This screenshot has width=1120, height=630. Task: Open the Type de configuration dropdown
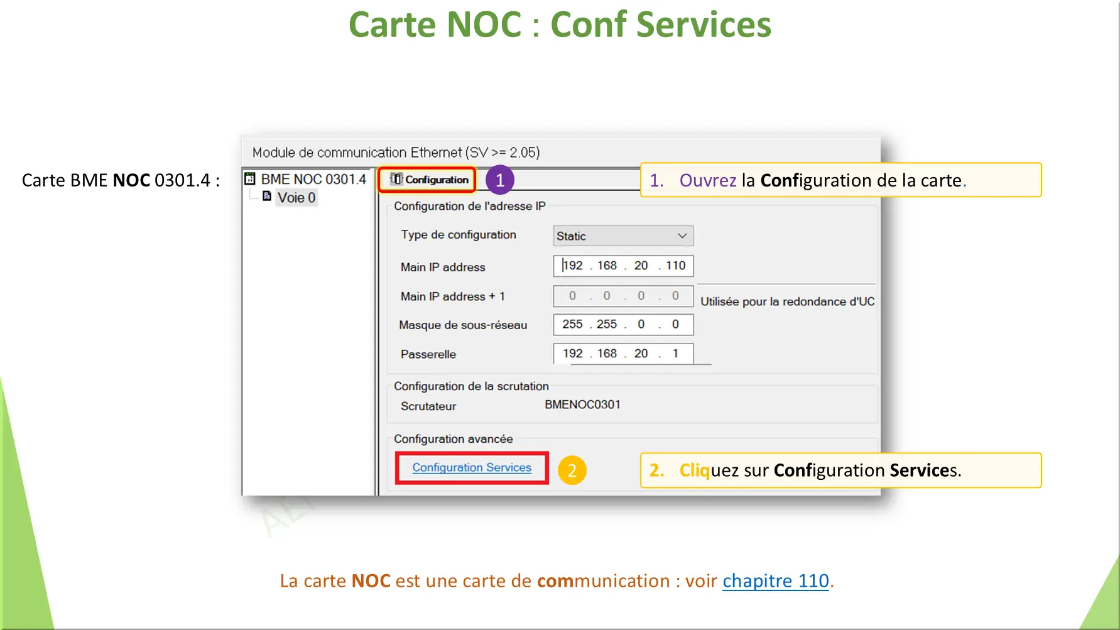click(623, 236)
